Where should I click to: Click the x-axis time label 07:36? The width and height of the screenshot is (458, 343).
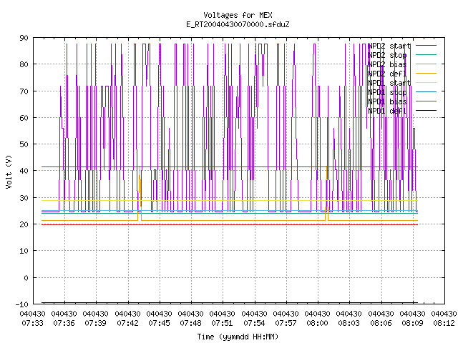(x=64, y=323)
